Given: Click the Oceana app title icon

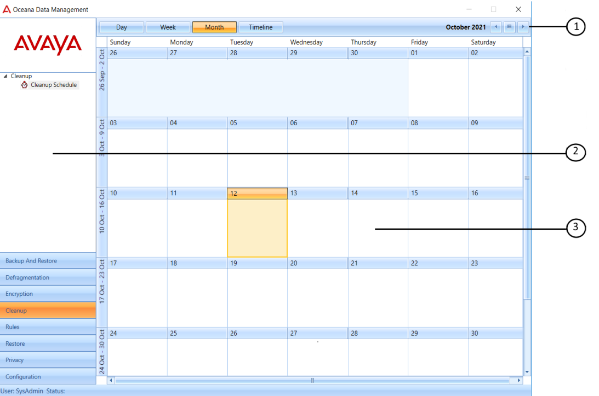Looking at the screenshot, I should (x=7, y=9).
